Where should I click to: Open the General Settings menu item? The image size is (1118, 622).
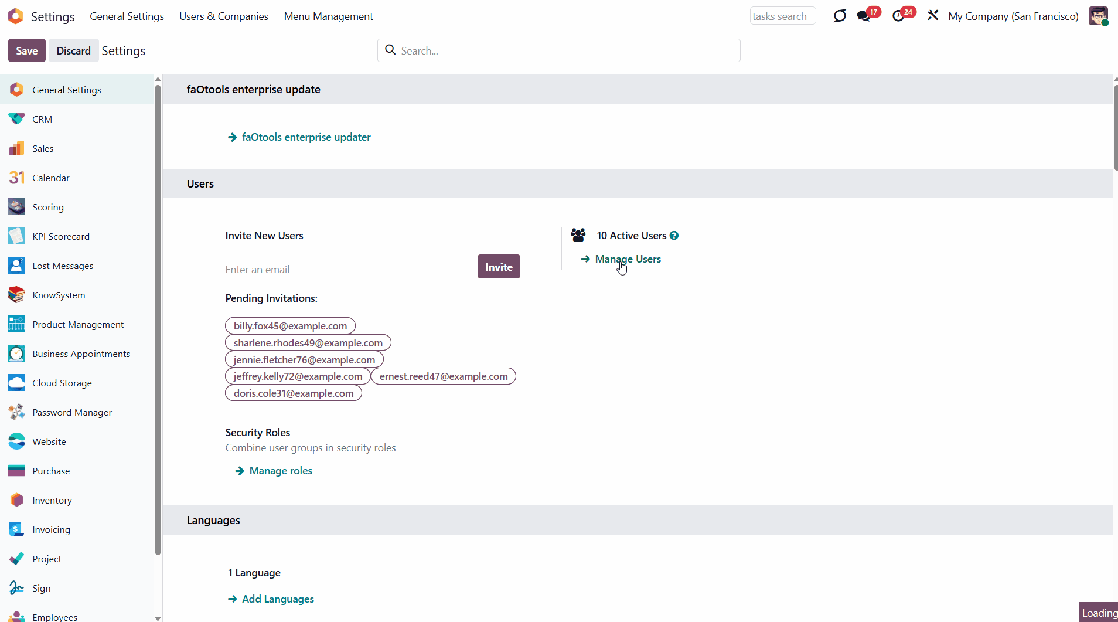pyautogui.click(x=127, y=16)
